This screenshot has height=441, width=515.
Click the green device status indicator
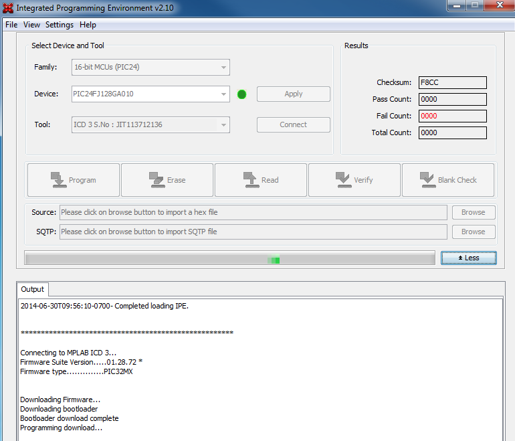click(x=242, y=94)
